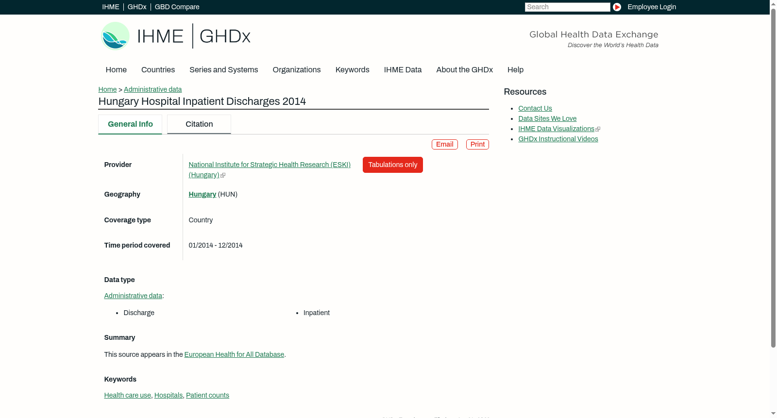Open the Organizations menu item

297,70
